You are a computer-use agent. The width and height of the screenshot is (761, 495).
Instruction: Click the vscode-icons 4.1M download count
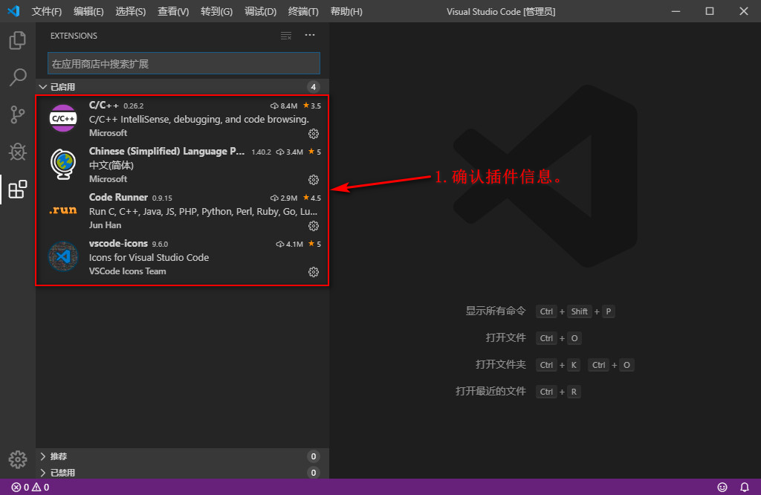289,244
